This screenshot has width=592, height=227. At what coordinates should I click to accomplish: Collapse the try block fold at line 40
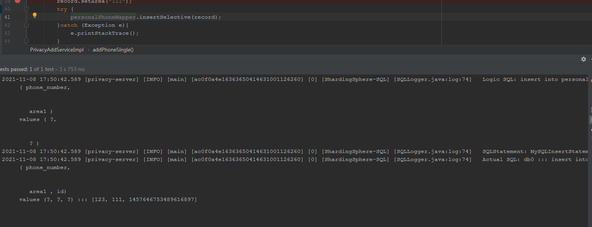(26, 9)
